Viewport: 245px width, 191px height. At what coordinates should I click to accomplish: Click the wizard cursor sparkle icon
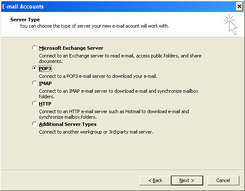coord(231,25)
